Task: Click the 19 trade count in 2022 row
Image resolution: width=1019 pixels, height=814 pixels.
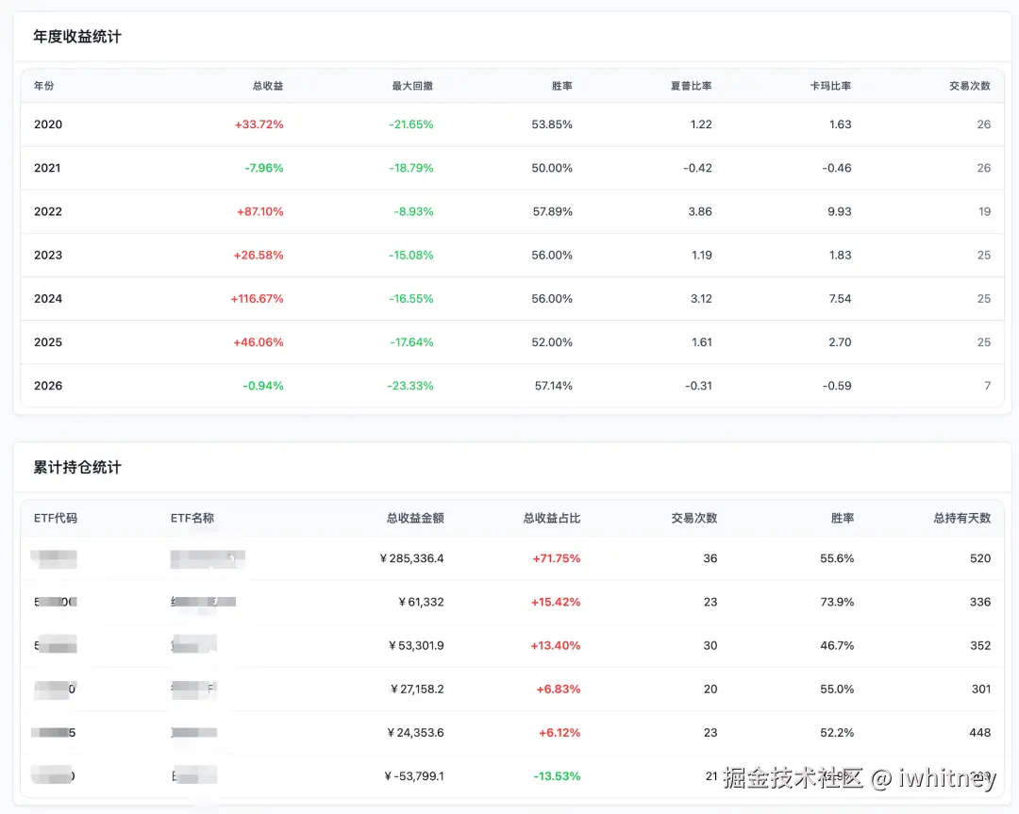Action: click(984, 211)
